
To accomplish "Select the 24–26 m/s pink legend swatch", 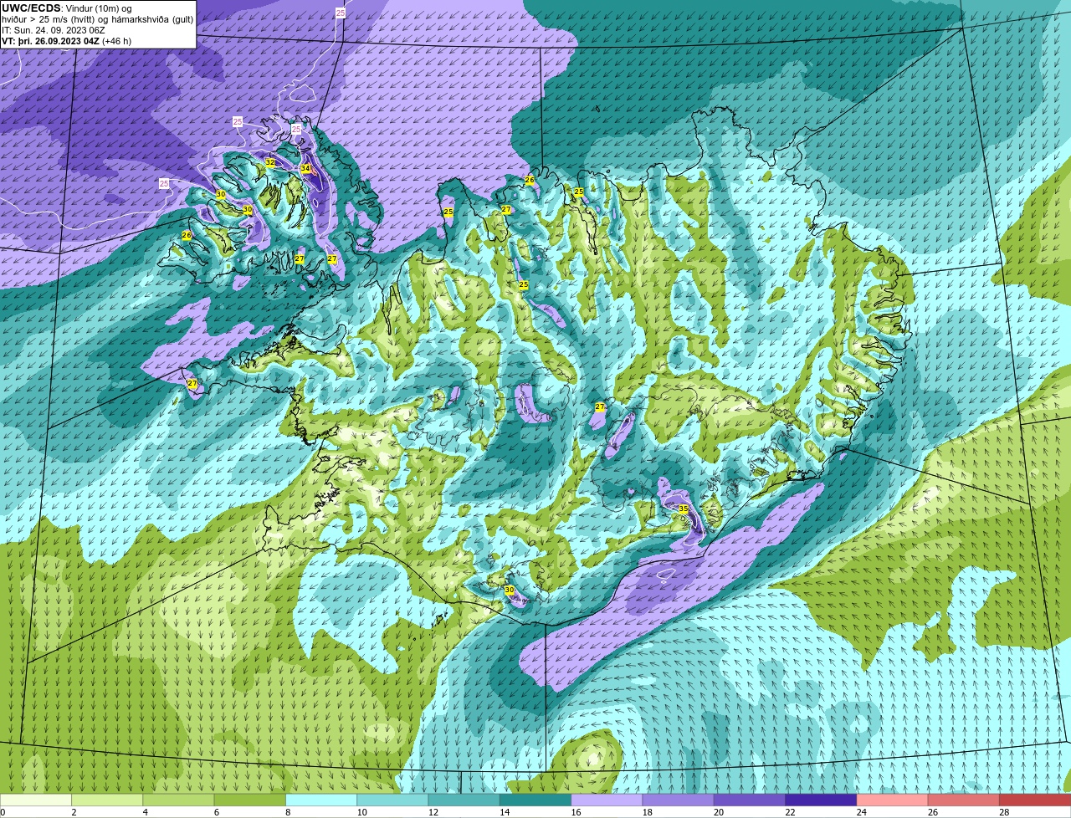I will click(893, 800).
